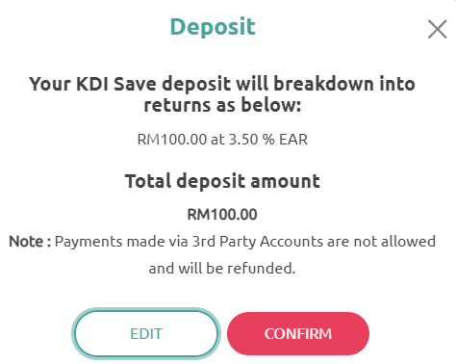This screenshot has width=456, height=364.
Task: Click the '3rd Party Accounts' phrase
Action: (258, 242)
